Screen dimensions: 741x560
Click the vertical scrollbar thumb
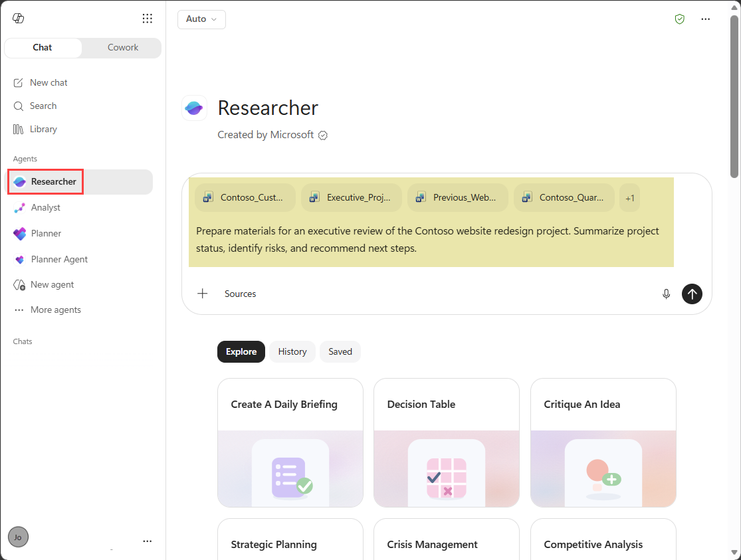pos(734,96)
